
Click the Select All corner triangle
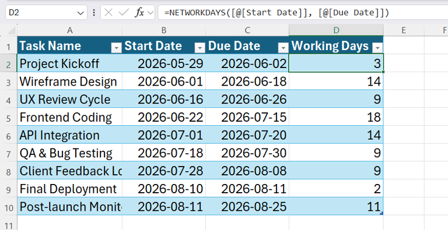point(11,30)
